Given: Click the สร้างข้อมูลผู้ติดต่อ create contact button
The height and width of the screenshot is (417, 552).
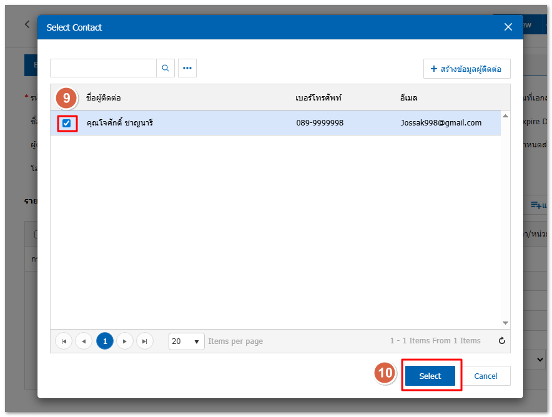Looking at the screenshot, I should click(x=466, y=69).
